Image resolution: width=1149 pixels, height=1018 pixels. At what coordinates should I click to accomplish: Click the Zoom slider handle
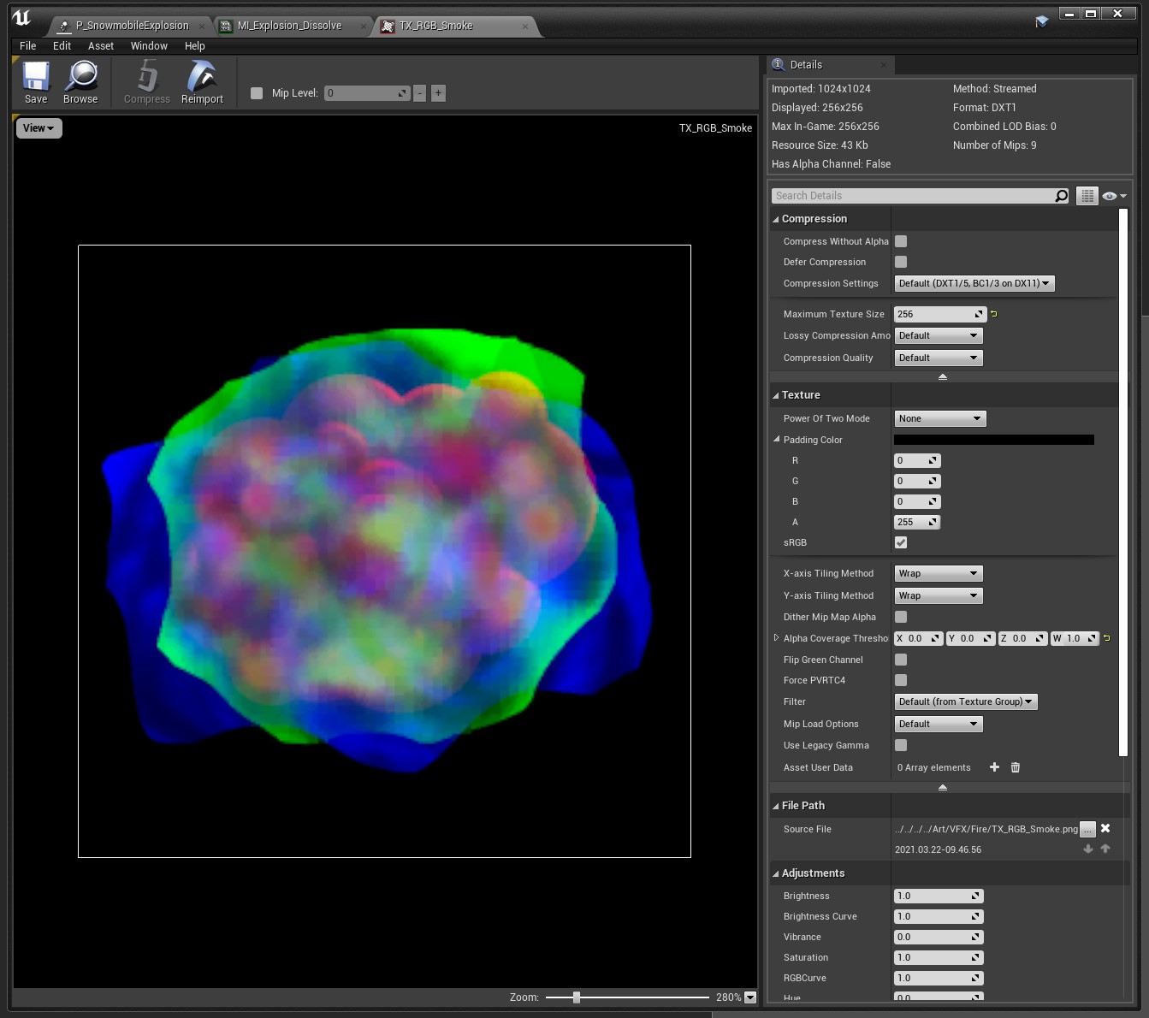[577, 997]
